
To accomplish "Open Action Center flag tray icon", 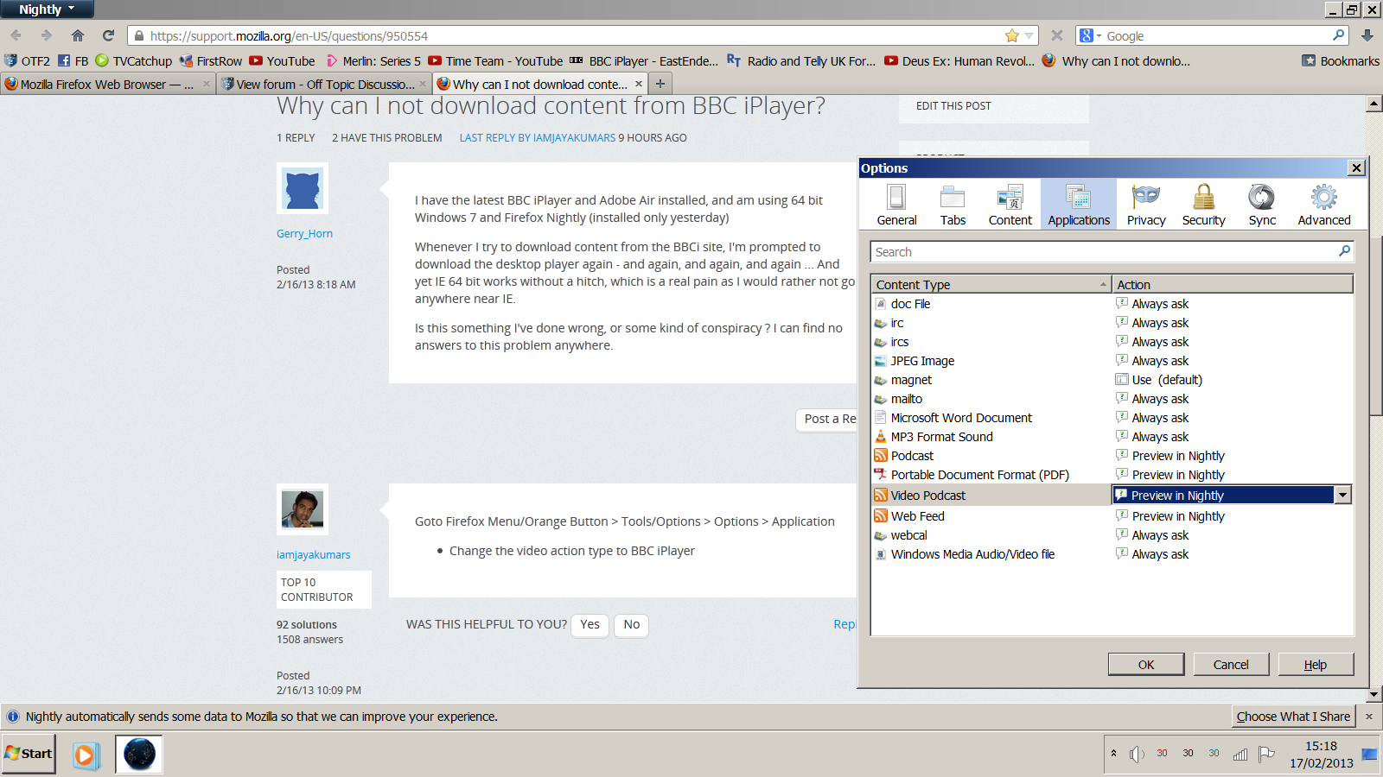I will (1266, 755).
